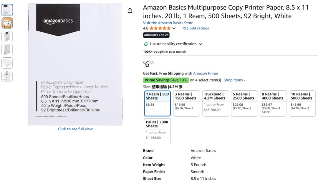318x183 pixels.
Task: Select the 1 Ream | 500 Sheets size option
Action: (157, 103)
